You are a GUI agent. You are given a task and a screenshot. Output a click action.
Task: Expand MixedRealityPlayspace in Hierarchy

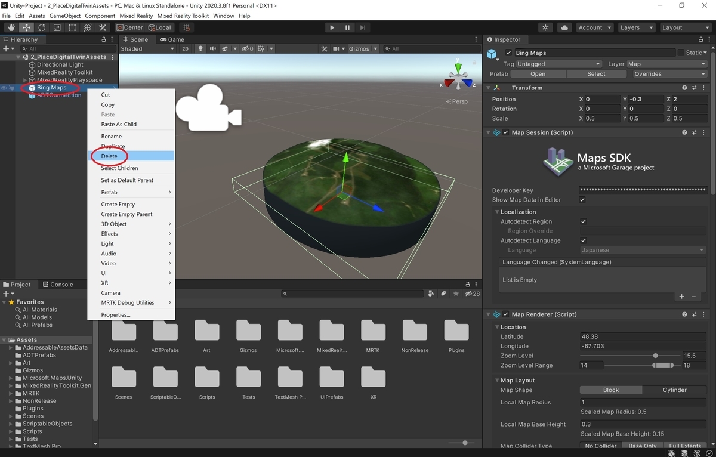(25, 80)
